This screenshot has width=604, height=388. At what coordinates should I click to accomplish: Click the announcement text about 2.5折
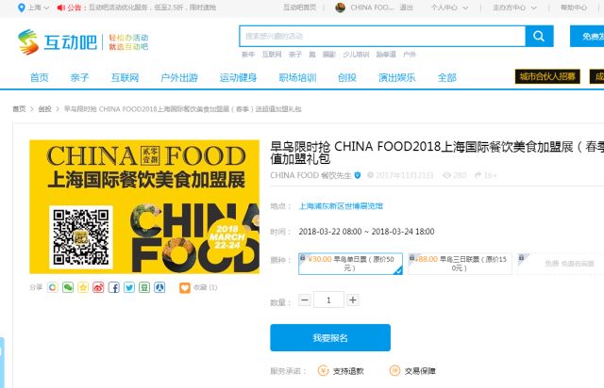point(153,8)
